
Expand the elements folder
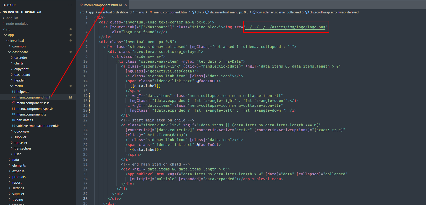pyautogui.click(x=19, y=165)
